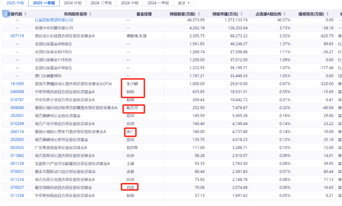Click the share count 2,305.75
342x206 pixels.
197,36
